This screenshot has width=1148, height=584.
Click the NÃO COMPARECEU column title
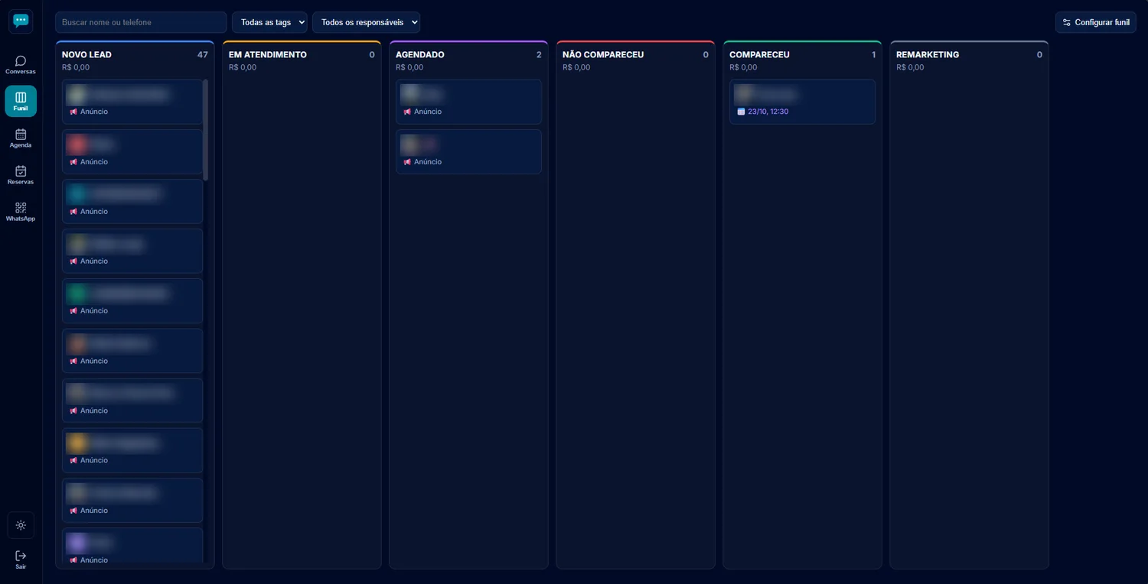tap(603, 55)
